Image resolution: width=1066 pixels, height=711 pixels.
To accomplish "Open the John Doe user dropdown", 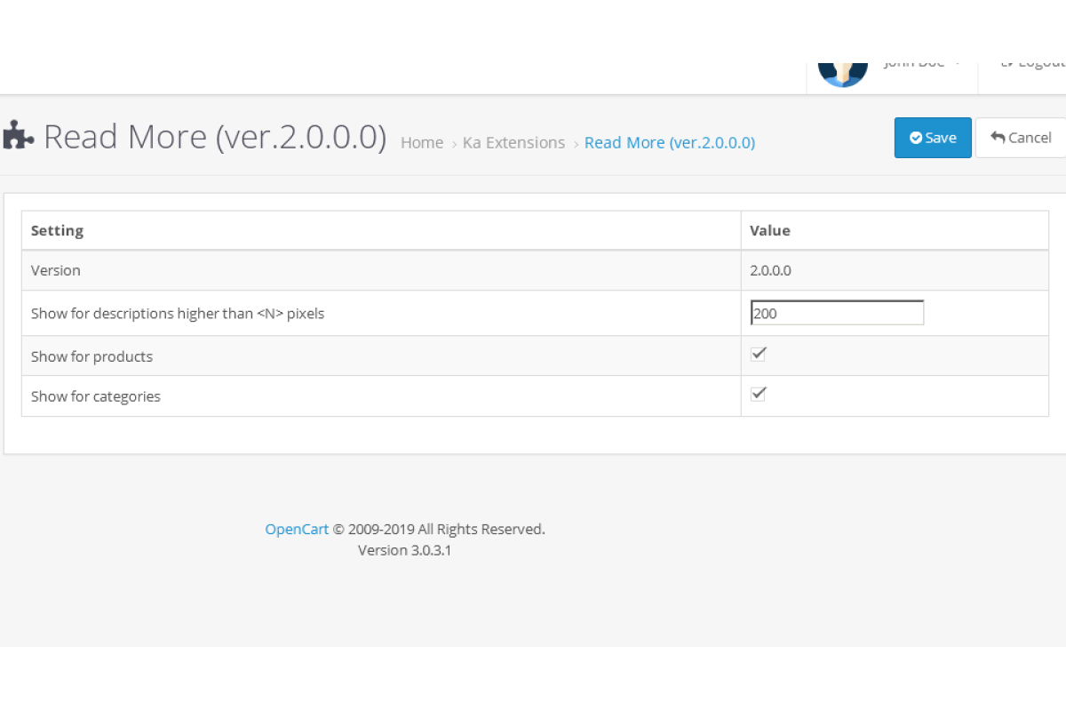I will point(919,63).
